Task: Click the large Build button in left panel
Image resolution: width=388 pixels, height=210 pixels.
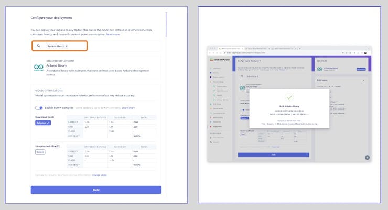Action: click(96, 190)
